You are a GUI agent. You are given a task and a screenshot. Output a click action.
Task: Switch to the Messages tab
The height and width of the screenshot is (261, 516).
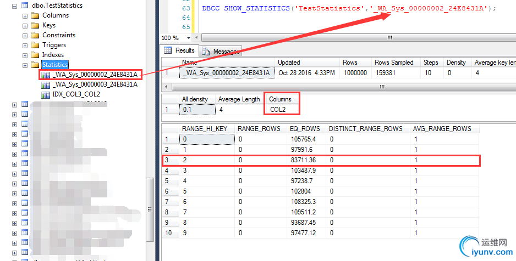coord(221,51)
